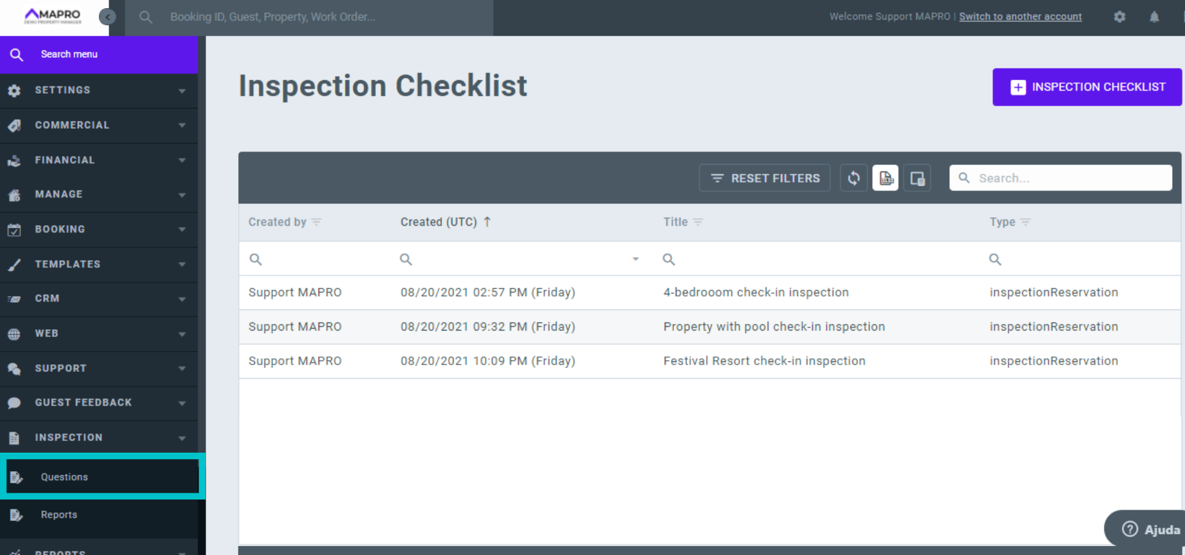Viewport: 1185px width, 555px height.
Task: Click Switch to another account link
Action: coord(1020,17)
